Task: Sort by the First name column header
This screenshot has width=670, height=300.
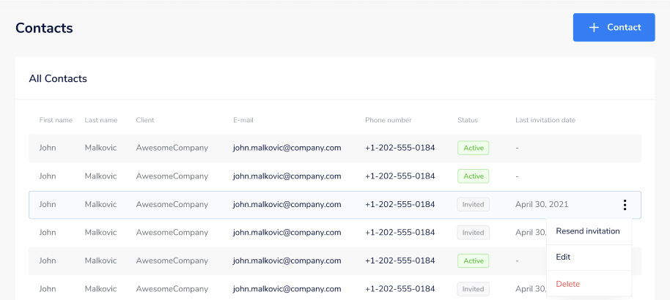Action: pos(56,120)
